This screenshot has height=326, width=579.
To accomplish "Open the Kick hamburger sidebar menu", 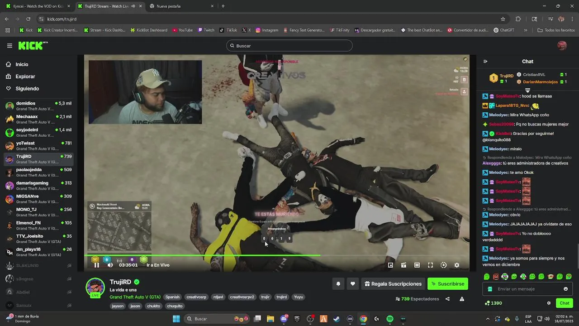I will coord(9,46).
